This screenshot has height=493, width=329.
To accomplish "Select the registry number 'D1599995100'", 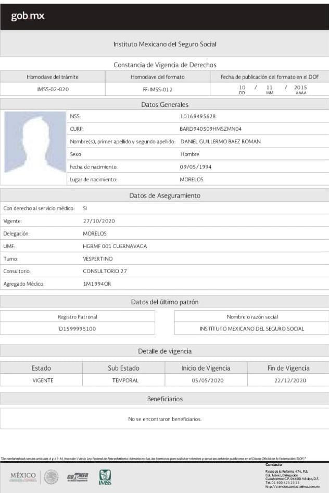I will [78, 328].
